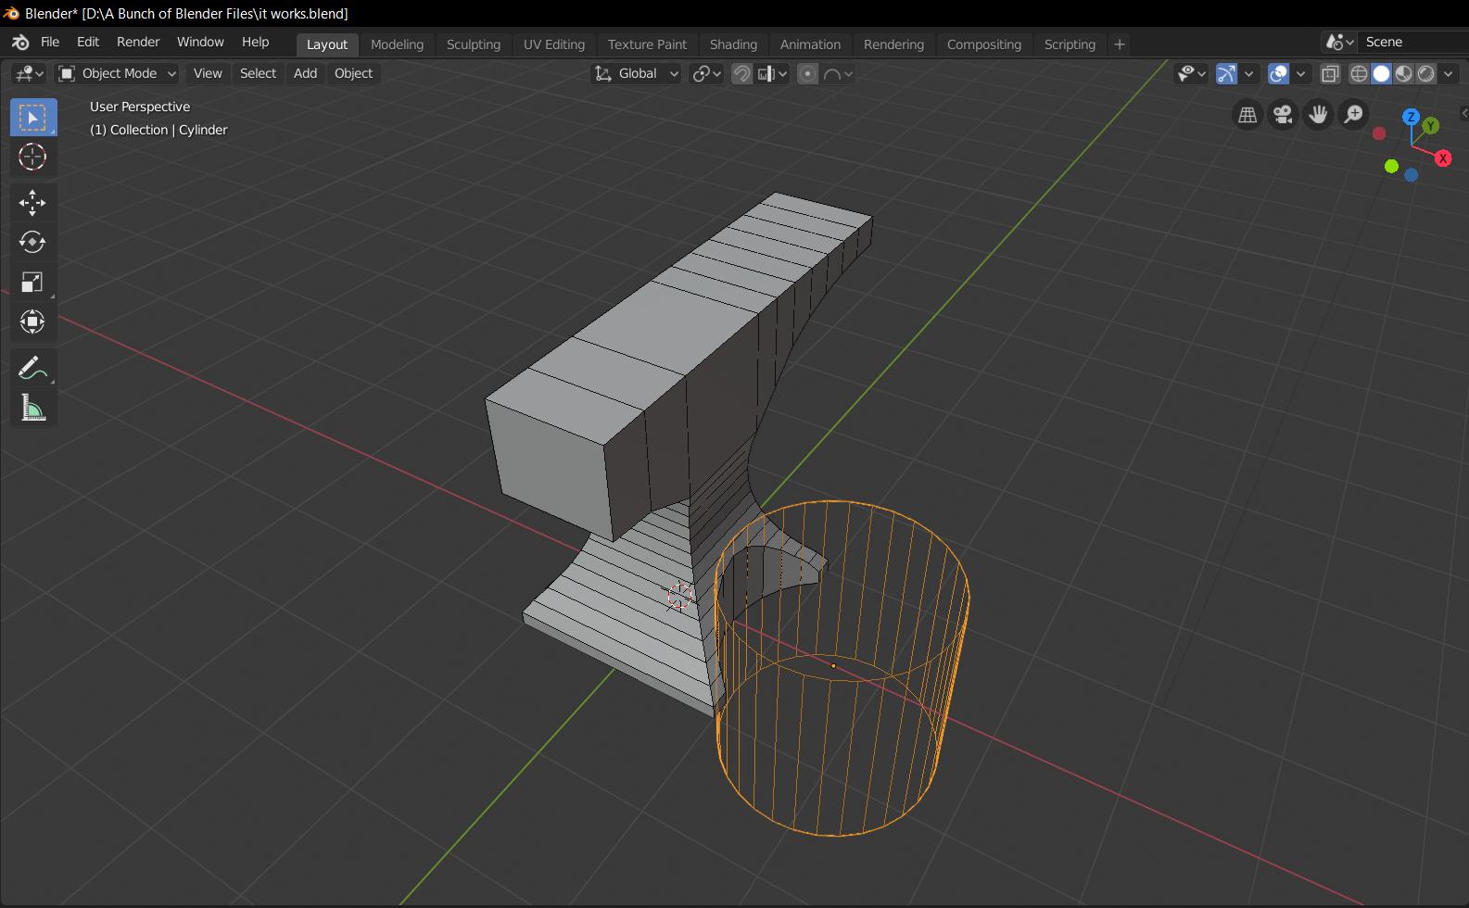
Task: Open the Render menu
Action: [x=138, y=42]
